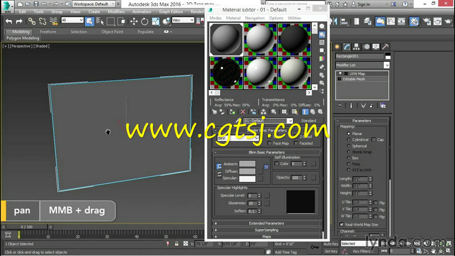
Task: Open the Modify command panel tab
Action: coord(347,47)
